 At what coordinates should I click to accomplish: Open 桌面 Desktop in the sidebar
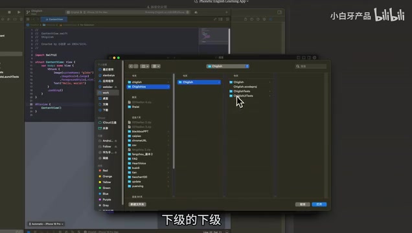coord(108,98)
